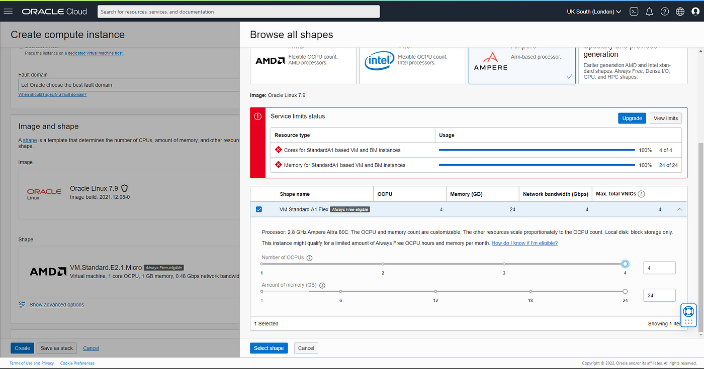
Task: Toggle the VM.Standard.A1.Flex shape checkbox
Action: 259,209
